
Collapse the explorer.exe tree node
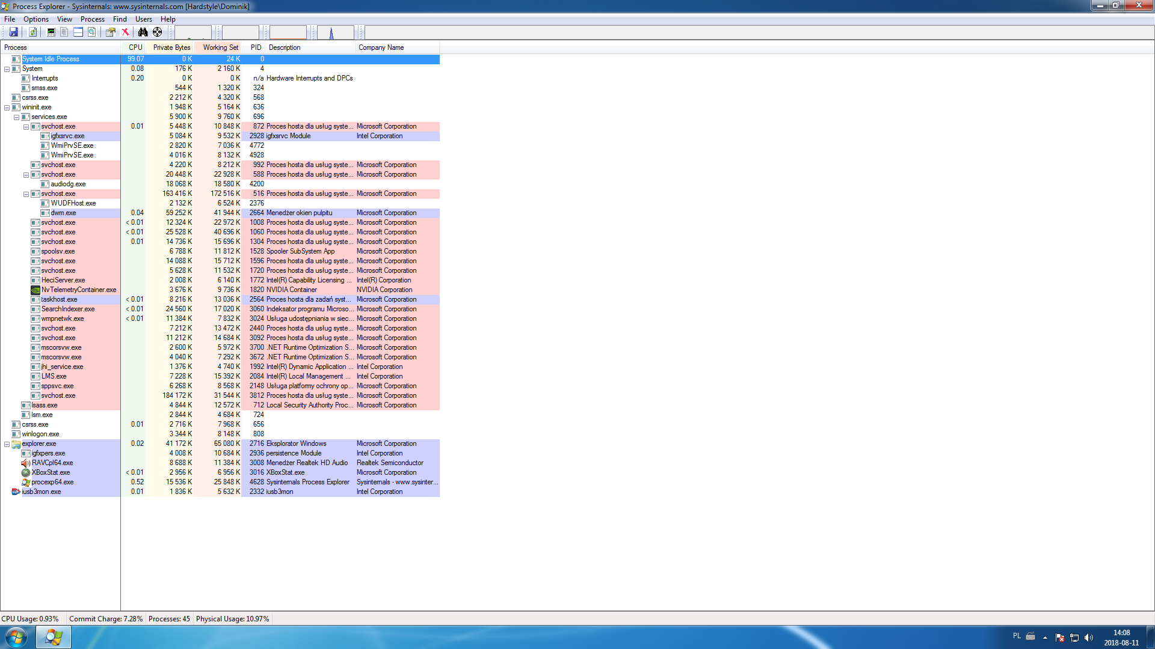point(7,444)
